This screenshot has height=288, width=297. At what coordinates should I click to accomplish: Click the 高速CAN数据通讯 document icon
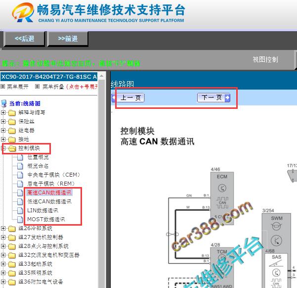pyautogui.click(x=20, y=193)
